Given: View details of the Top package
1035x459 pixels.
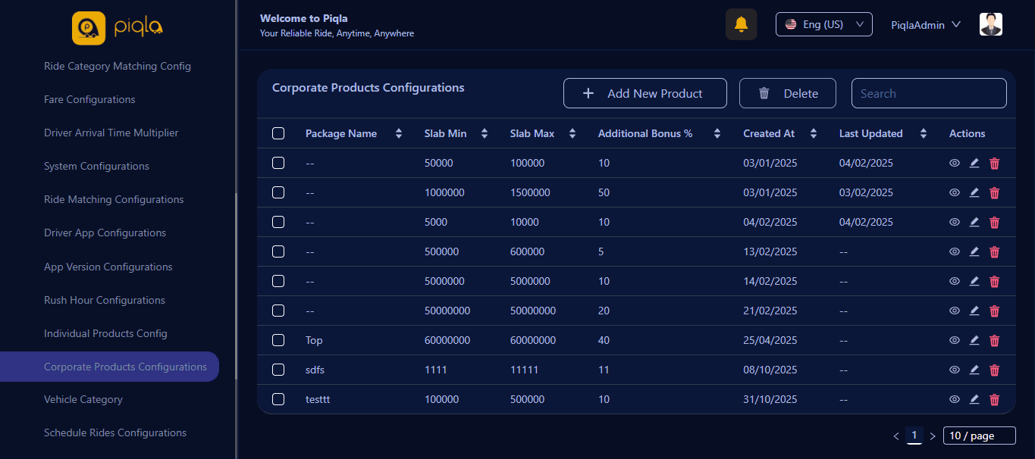Looking at the screenshot, I should (955, 340).
